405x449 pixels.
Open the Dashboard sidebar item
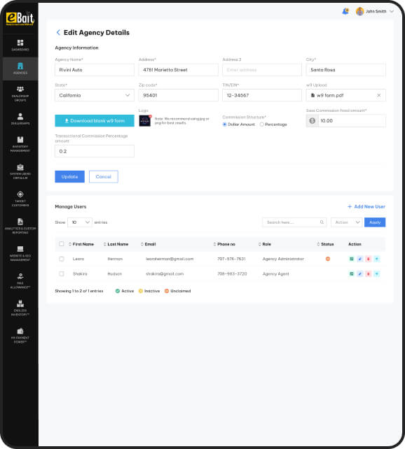point(20,45)
